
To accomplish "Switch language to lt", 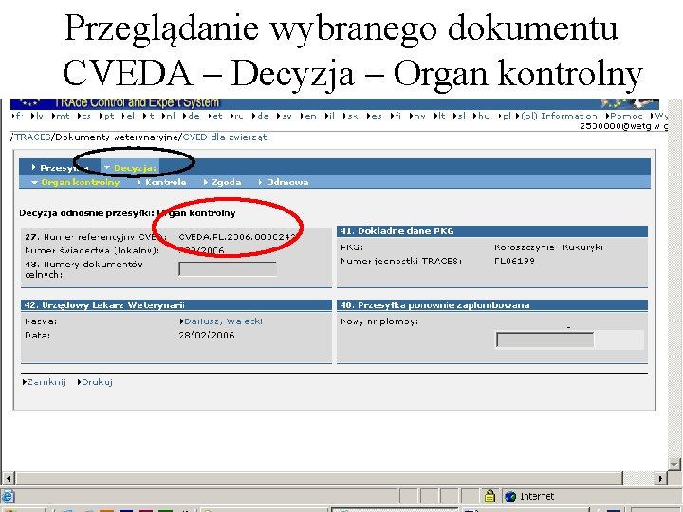I will point(440,116).
